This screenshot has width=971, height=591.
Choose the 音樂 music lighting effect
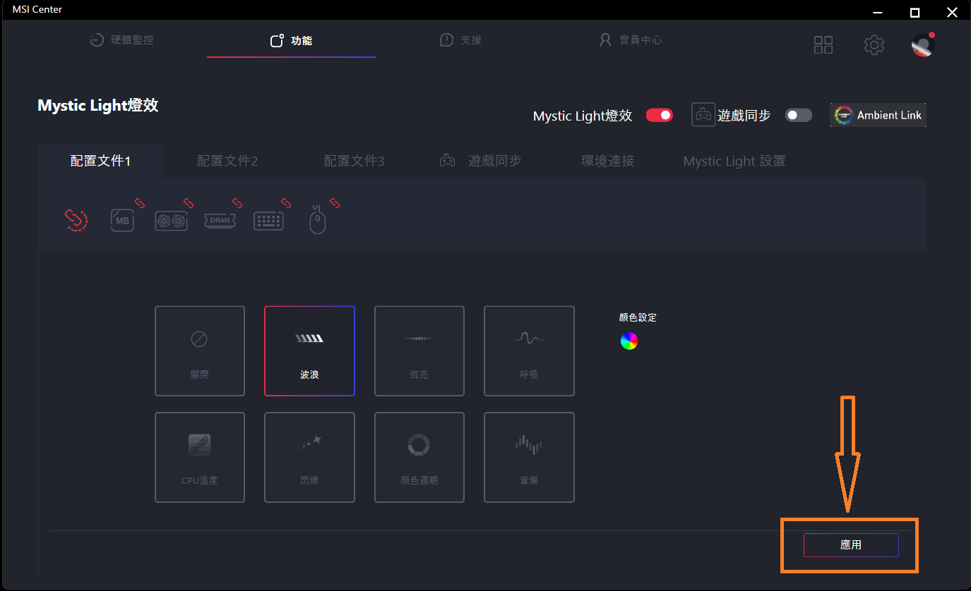(x=529, y=458)
